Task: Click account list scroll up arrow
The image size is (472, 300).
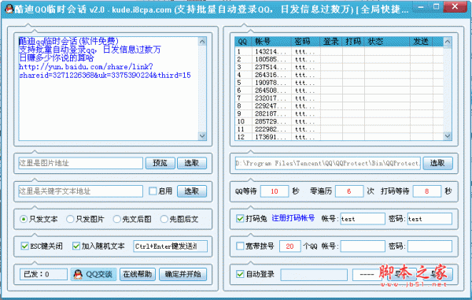Action: pyautogui.click(x=448, y=42)
